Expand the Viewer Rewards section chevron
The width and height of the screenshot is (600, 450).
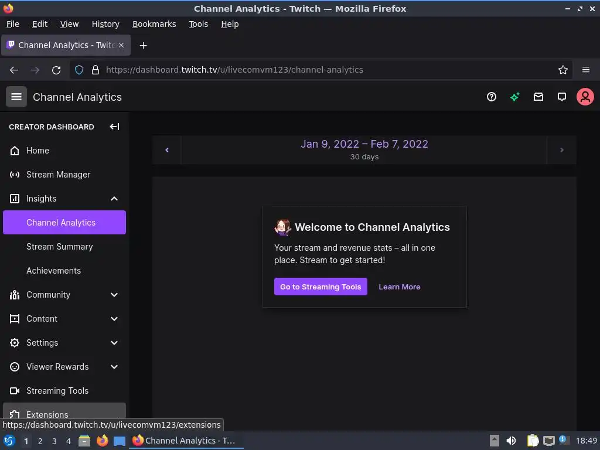click(x=114, y=367)
